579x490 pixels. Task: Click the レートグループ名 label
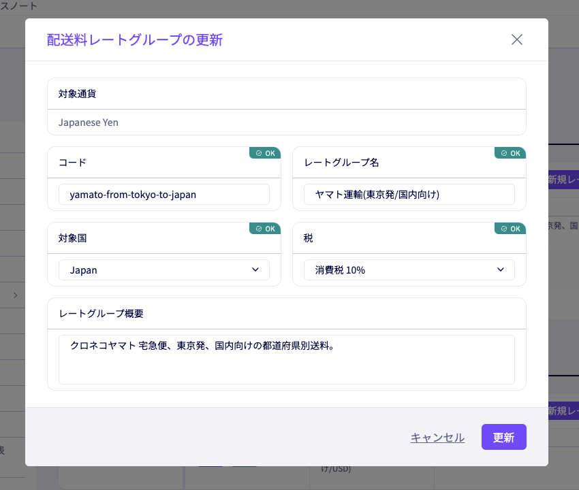point(341,163)
